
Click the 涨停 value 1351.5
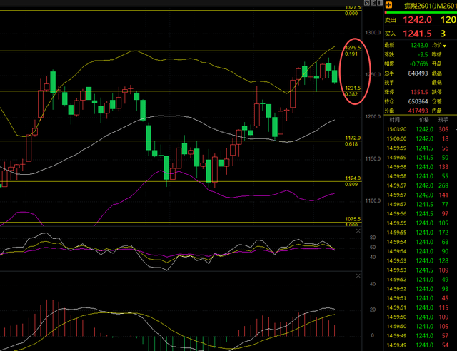[x=419, y=92]
